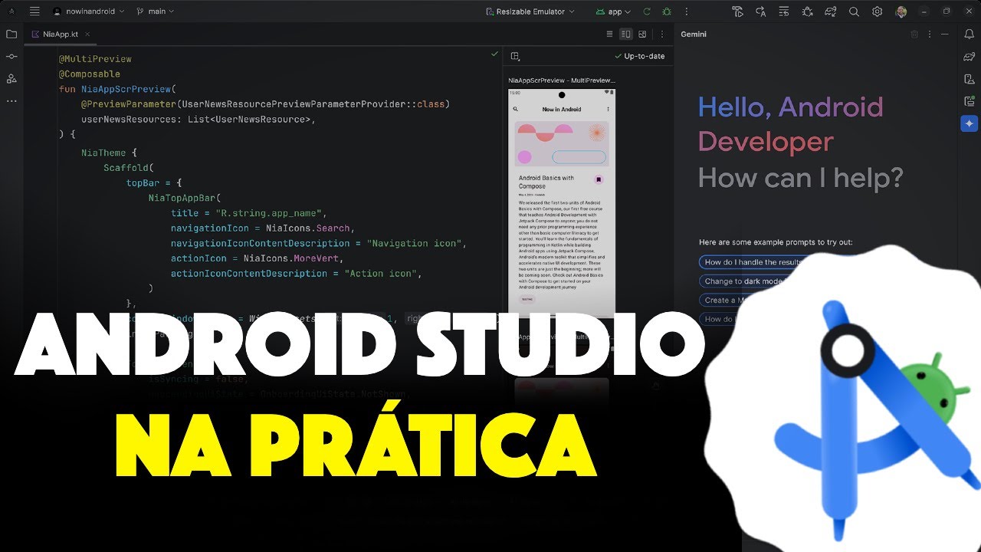
Task: Open the Project tool window folder icon
Action: pyautogui.click(x=11, y=34)
